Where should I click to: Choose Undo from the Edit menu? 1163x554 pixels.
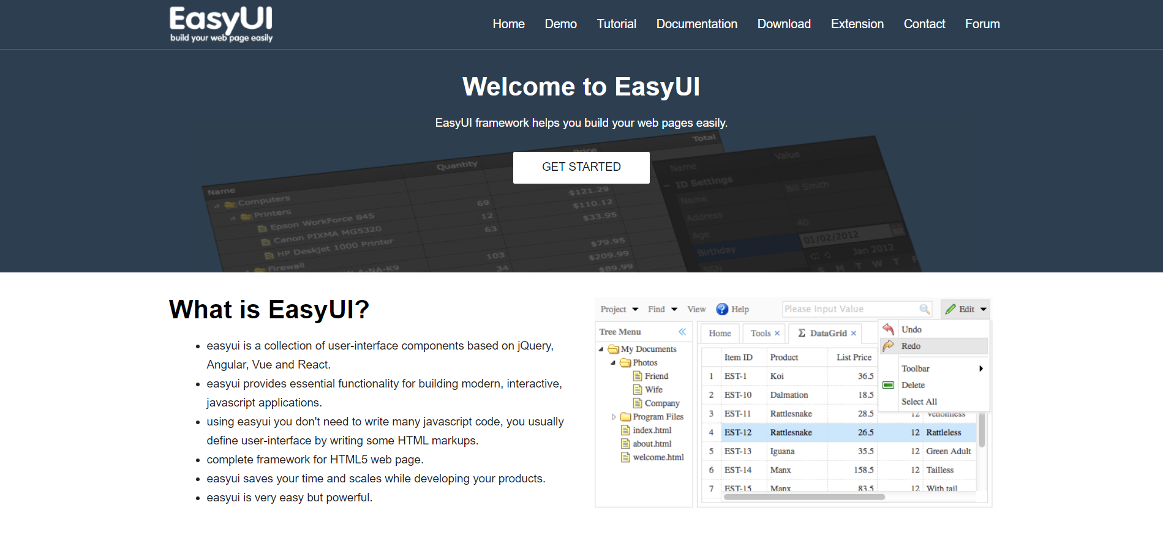pos(934,329)
